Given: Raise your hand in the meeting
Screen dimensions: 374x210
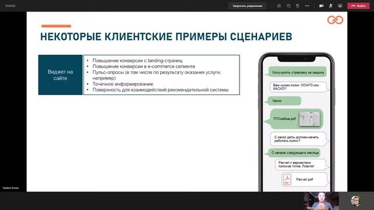Looking at the screenshot, I should point(297,6).
